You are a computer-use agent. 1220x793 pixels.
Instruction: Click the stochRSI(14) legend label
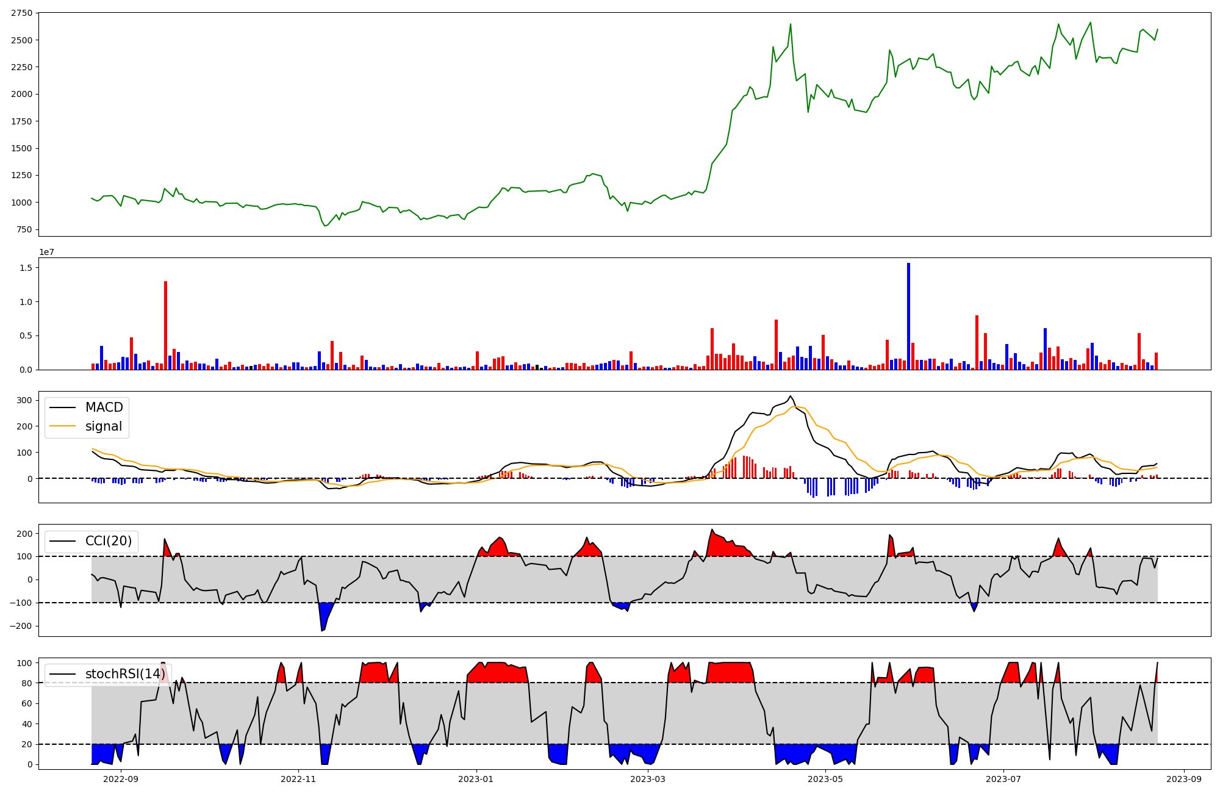tap(125, 674)
